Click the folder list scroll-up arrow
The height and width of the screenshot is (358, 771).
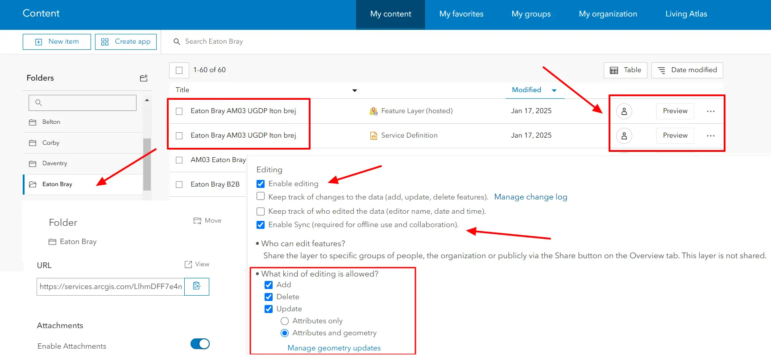147,100
